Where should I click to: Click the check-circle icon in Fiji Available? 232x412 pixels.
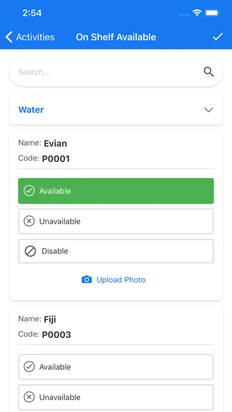29,367
